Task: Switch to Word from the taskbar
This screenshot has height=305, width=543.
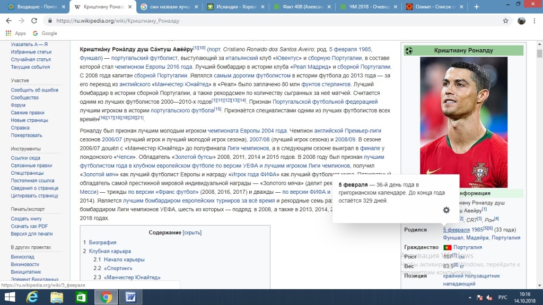Action: click(x=130, y=297)
